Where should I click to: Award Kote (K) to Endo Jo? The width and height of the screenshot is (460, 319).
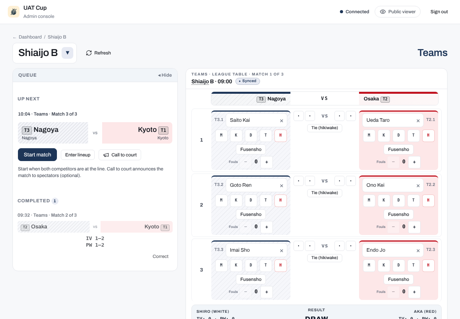[384, 265]
